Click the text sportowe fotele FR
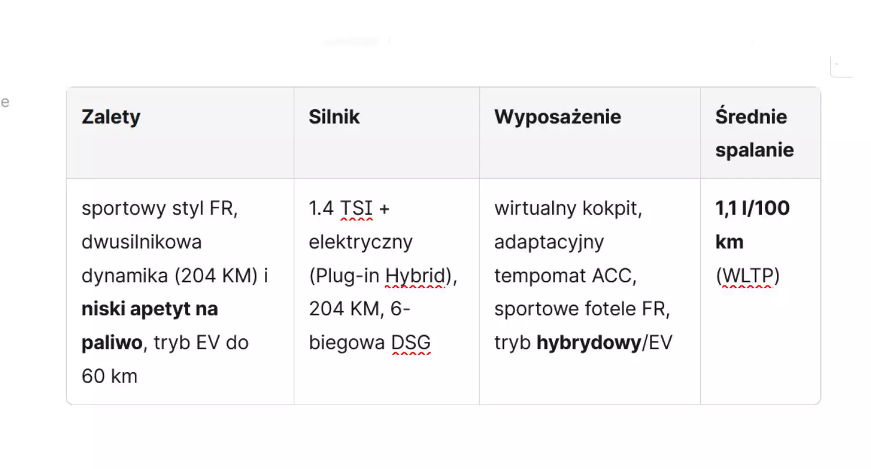Screen dimensions: 871x469 (582, 309)
